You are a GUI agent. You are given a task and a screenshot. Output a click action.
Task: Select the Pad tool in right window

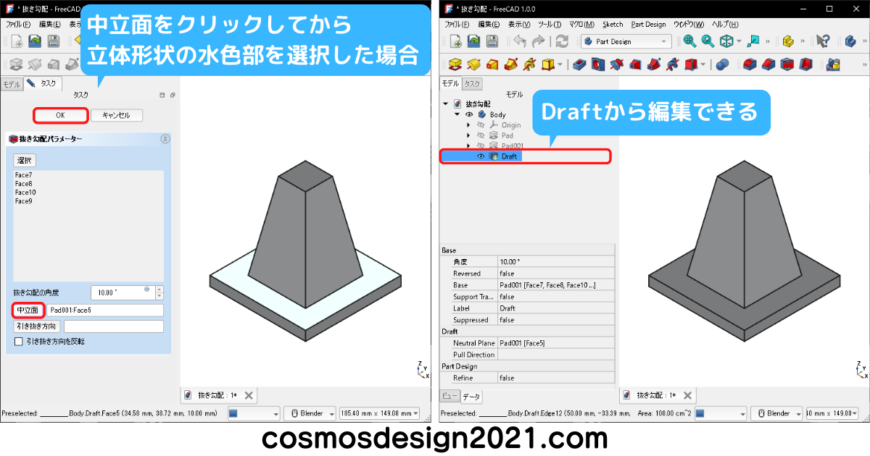(455, 65)
